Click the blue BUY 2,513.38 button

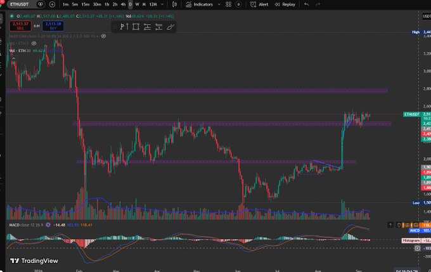tap(53, 26)
